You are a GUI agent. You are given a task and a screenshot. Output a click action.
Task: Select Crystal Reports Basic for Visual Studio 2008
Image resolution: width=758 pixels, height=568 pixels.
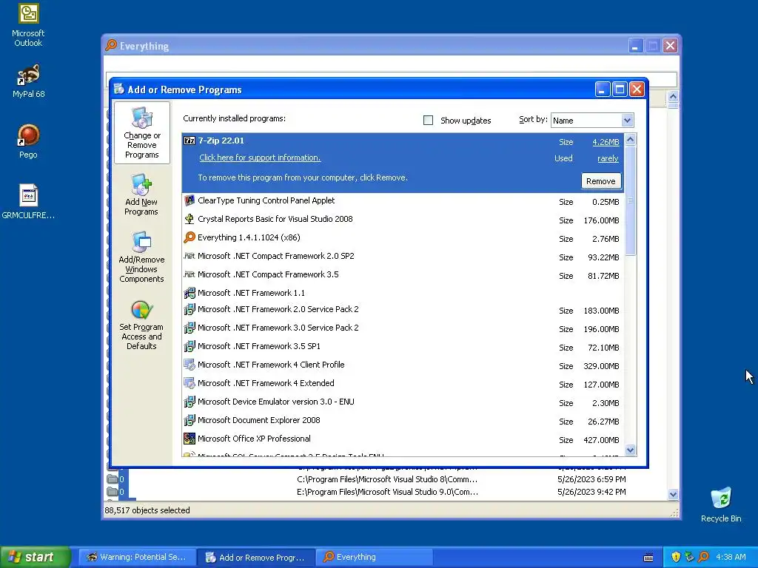(x=275, y=219)
